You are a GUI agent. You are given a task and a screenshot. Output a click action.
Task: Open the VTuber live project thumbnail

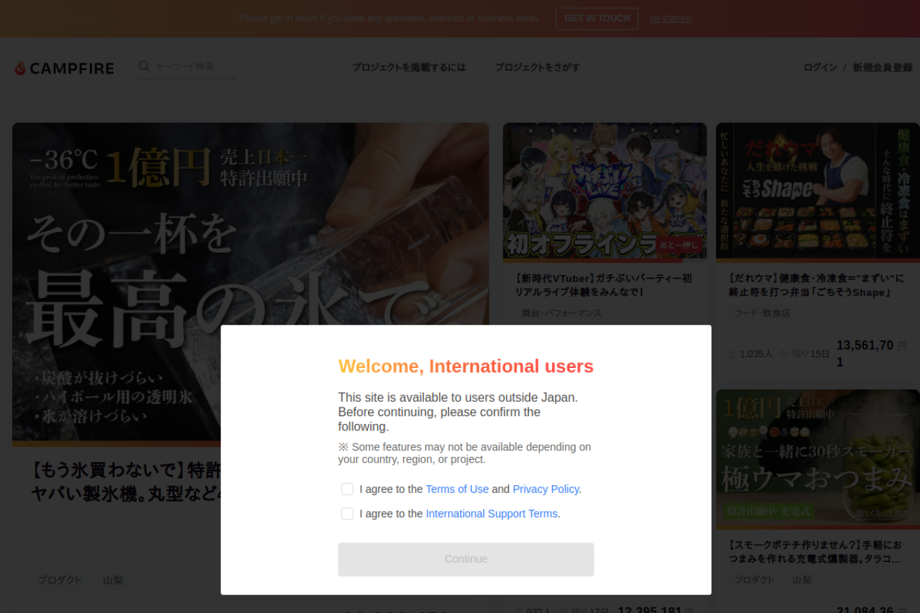[x=604, y=190]
